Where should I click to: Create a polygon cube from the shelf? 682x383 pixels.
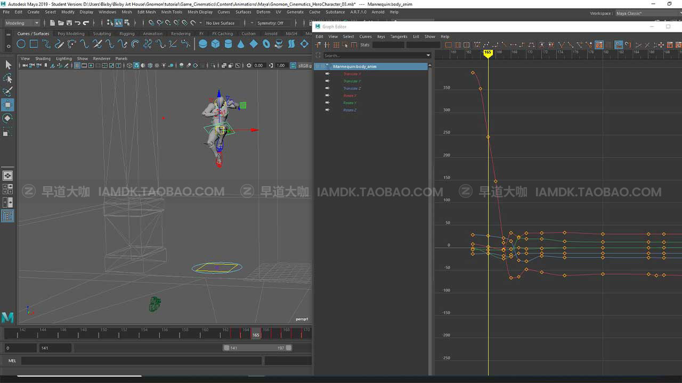[x=215, y=44]
